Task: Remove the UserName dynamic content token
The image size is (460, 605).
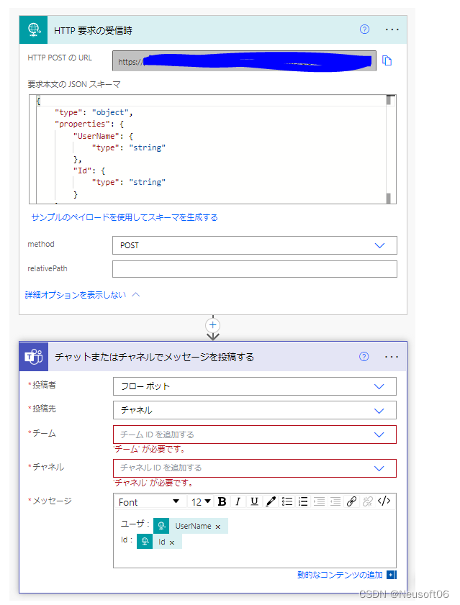Action: [218, 527]
